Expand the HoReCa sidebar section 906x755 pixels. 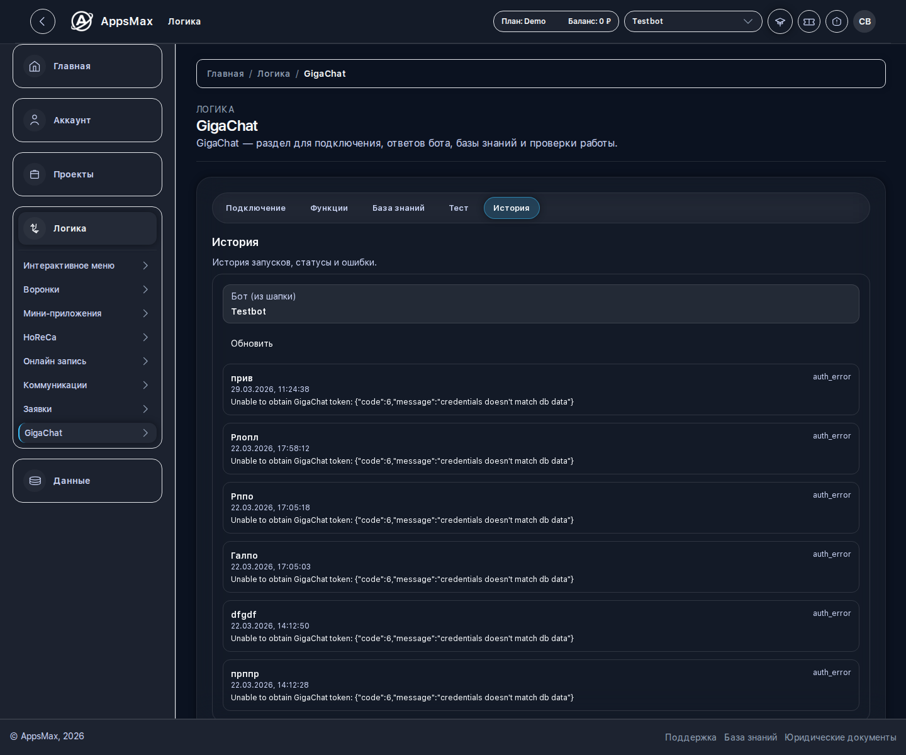87,337
